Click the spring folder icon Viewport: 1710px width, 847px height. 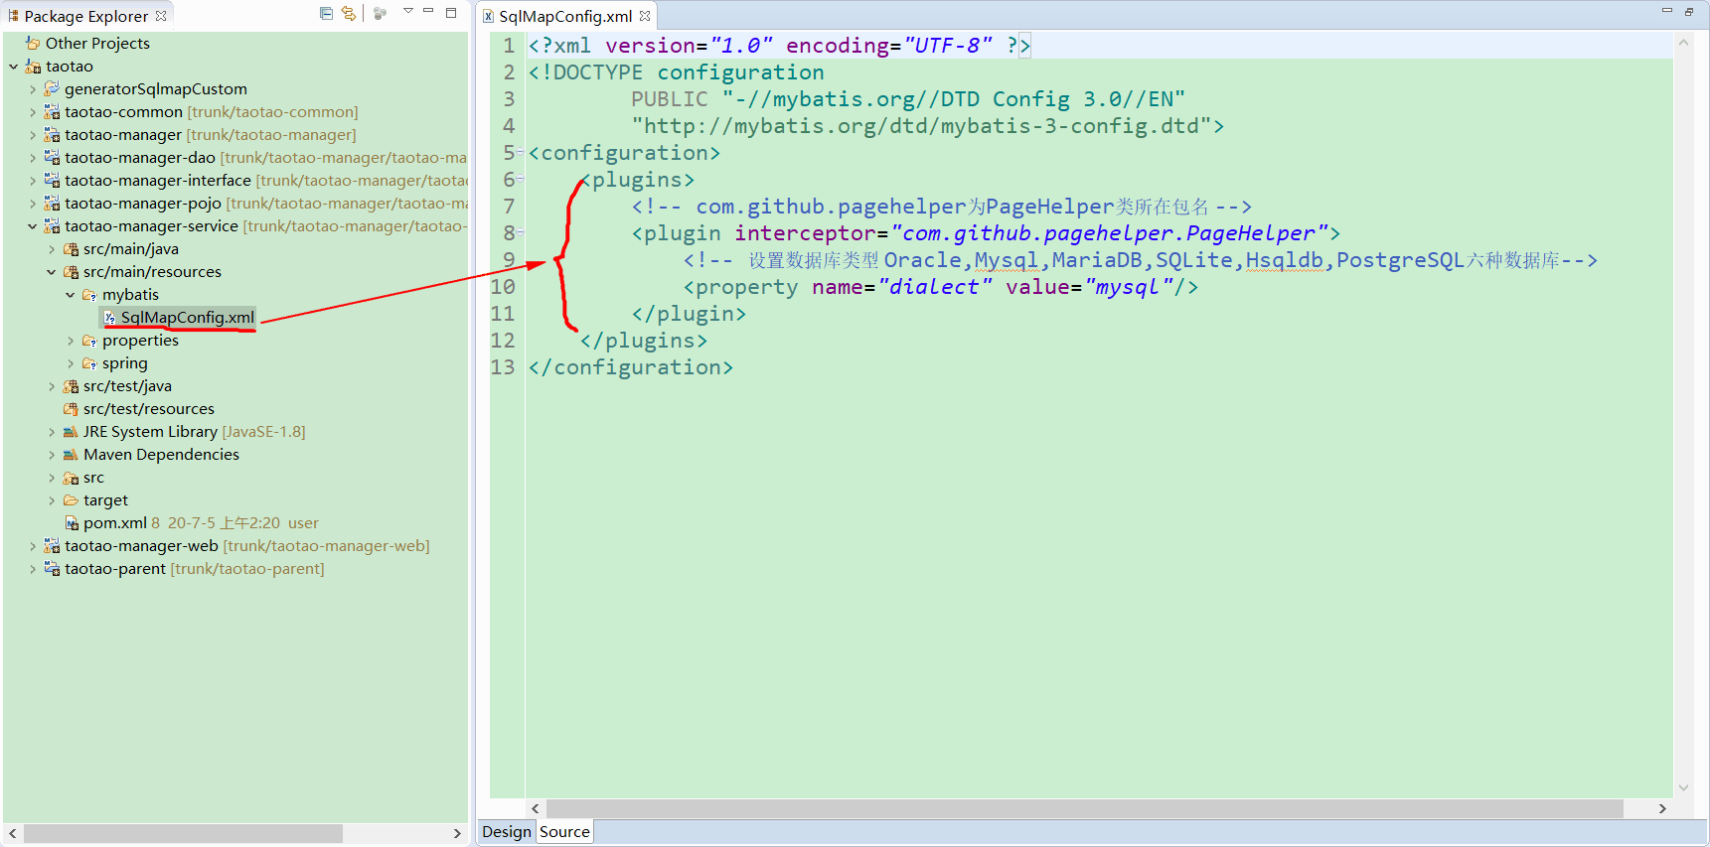89,363
